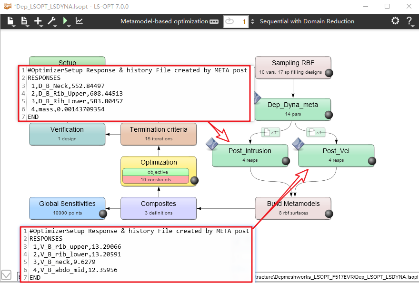Open dropdown arrow under the Save icon
Viewport: 419px width, 283px height.
point(28,26)
